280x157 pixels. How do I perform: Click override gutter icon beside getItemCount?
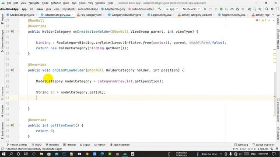12,125
